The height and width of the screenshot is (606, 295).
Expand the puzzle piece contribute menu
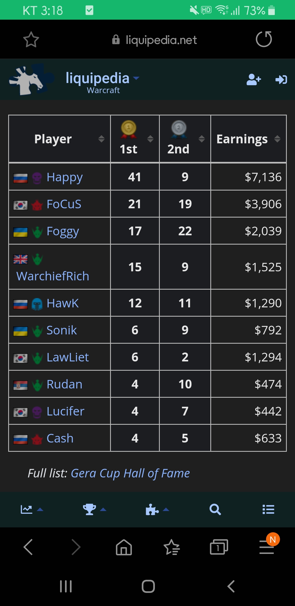click(x=157, y=509)
